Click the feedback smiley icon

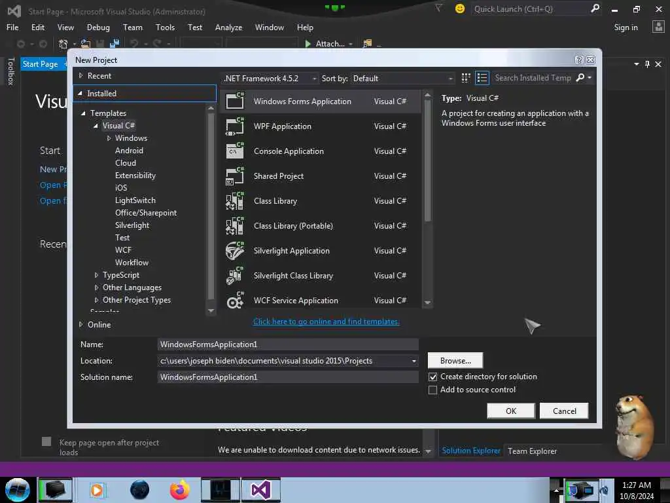coord(460,9)
